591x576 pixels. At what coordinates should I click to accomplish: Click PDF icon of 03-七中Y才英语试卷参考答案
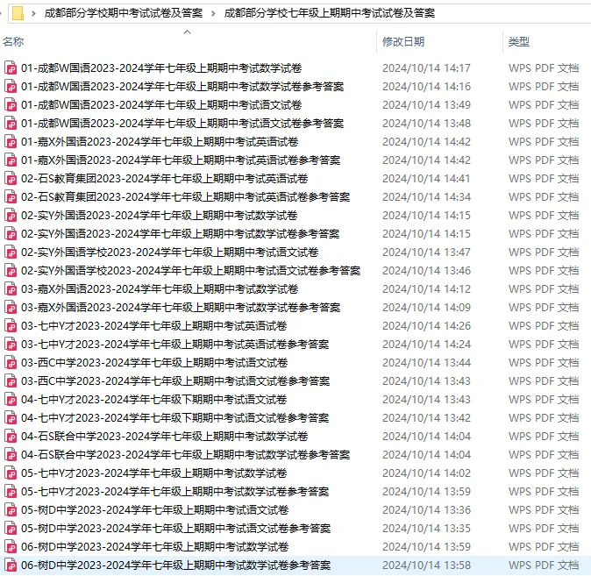coord(11,345)
